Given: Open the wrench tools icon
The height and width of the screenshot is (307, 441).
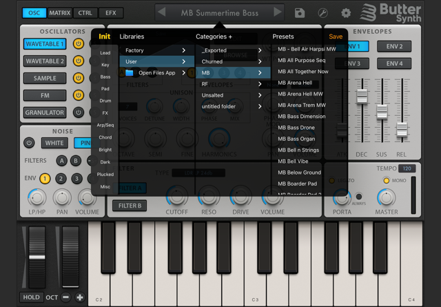Looking at the screenshot, I should (322, 13).
